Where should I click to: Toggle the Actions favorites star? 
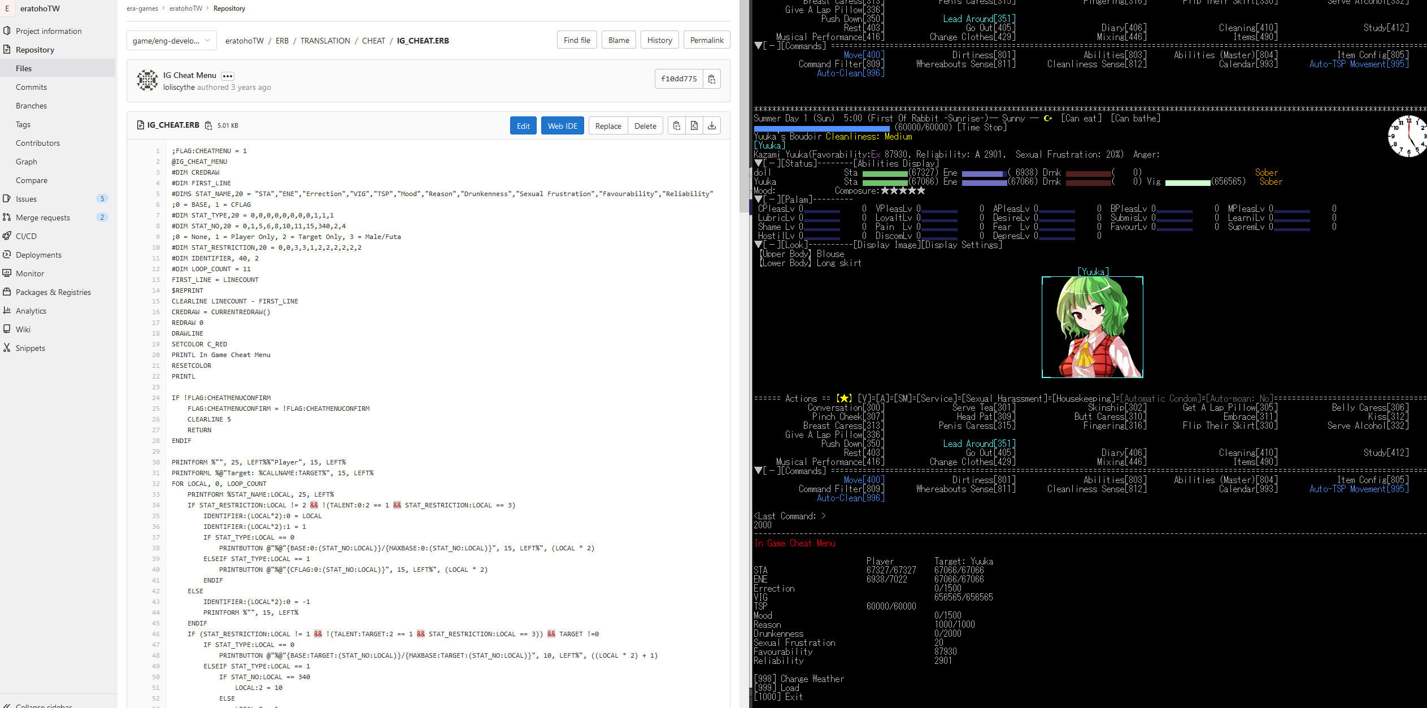pos(844,399)
